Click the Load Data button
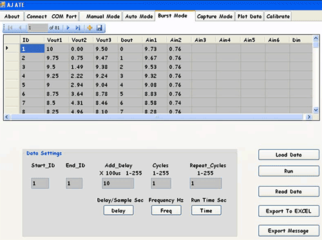This screenshot has height=240, width=322. coord(289,154)
